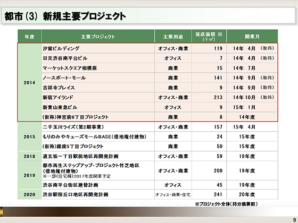
Task: Click floor area value 119
Action: point(218,48)
